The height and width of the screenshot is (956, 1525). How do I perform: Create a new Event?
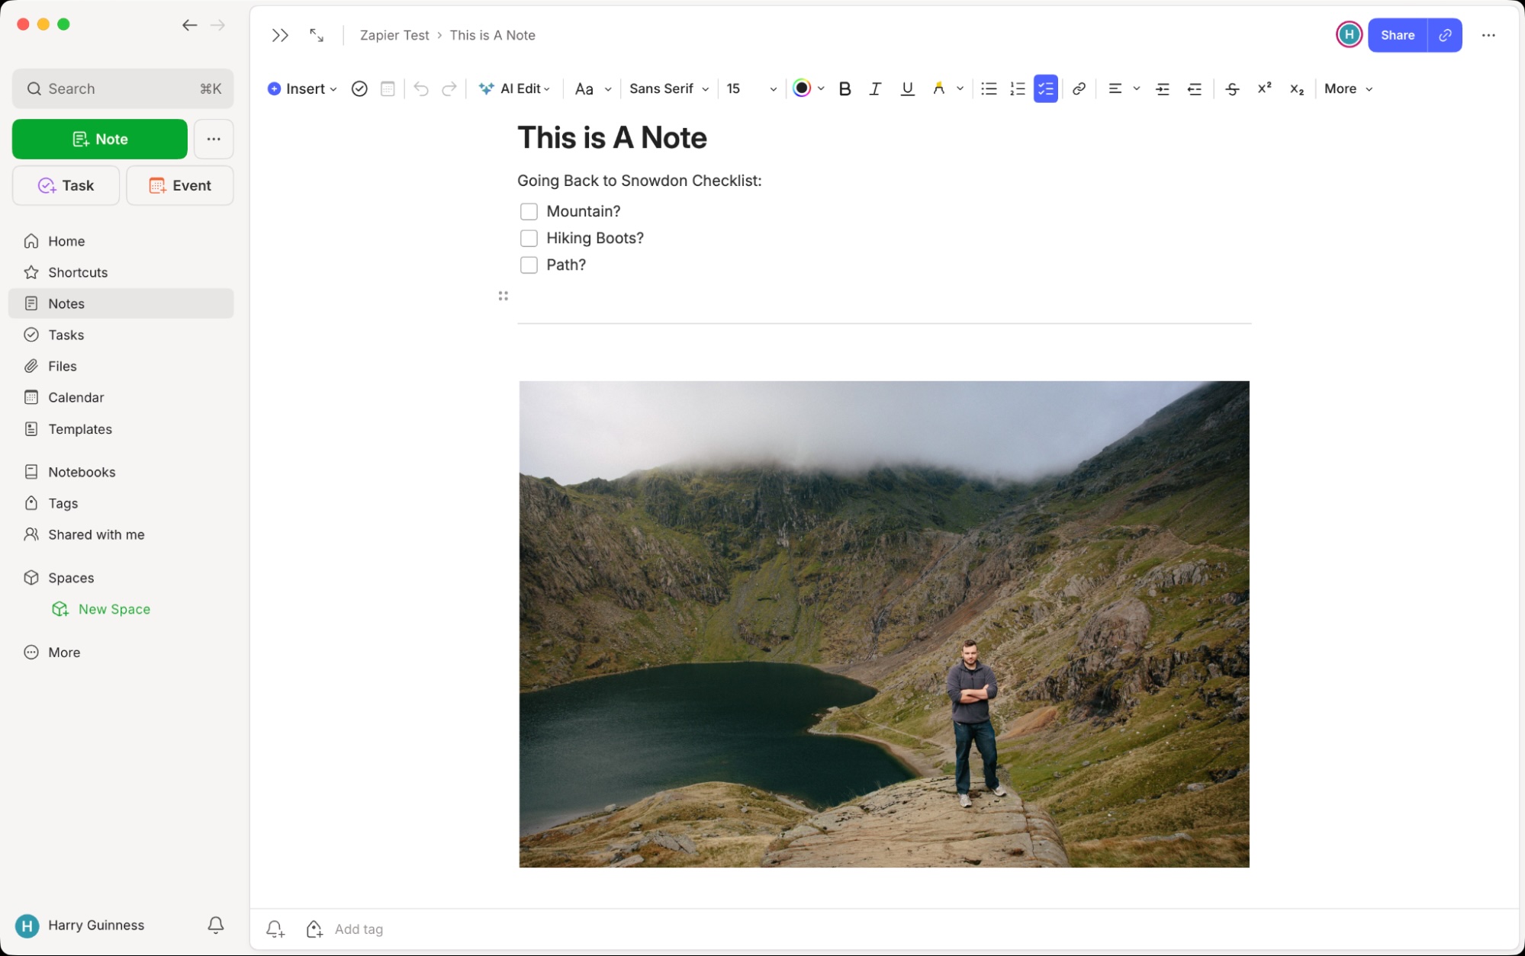[180, 185]
